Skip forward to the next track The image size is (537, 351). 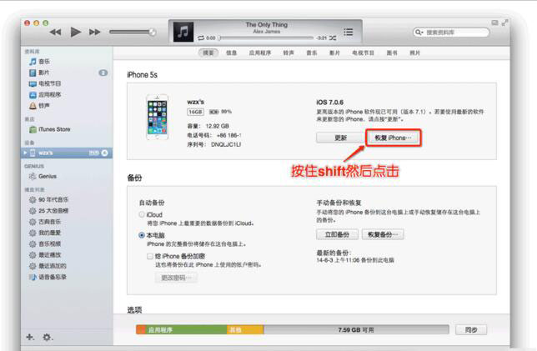[95, 33]
